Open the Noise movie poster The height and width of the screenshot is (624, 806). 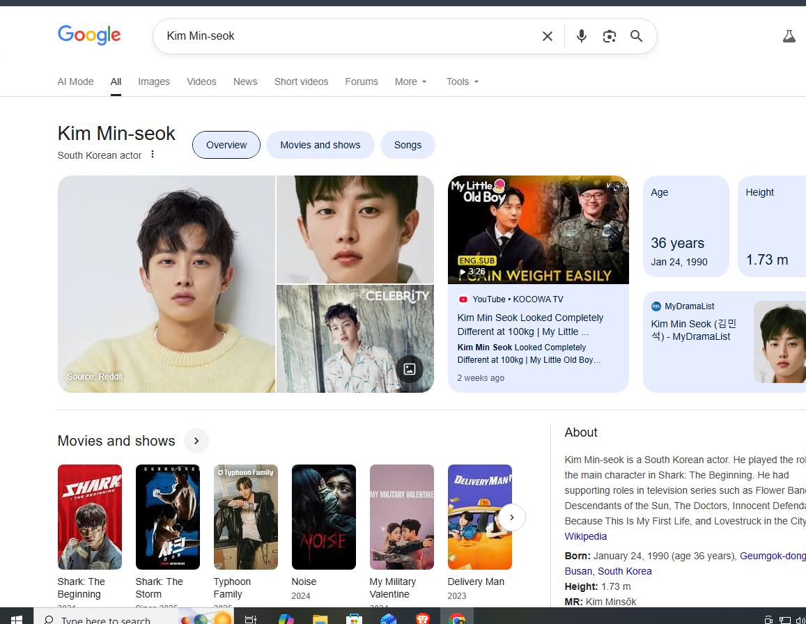(x=324, y=517)
